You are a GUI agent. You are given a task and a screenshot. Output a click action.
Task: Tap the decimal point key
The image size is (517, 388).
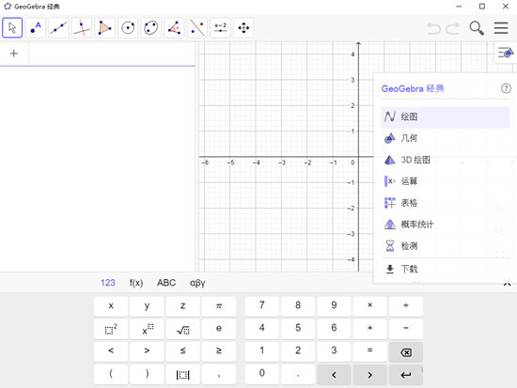click(x=298, y=374)
